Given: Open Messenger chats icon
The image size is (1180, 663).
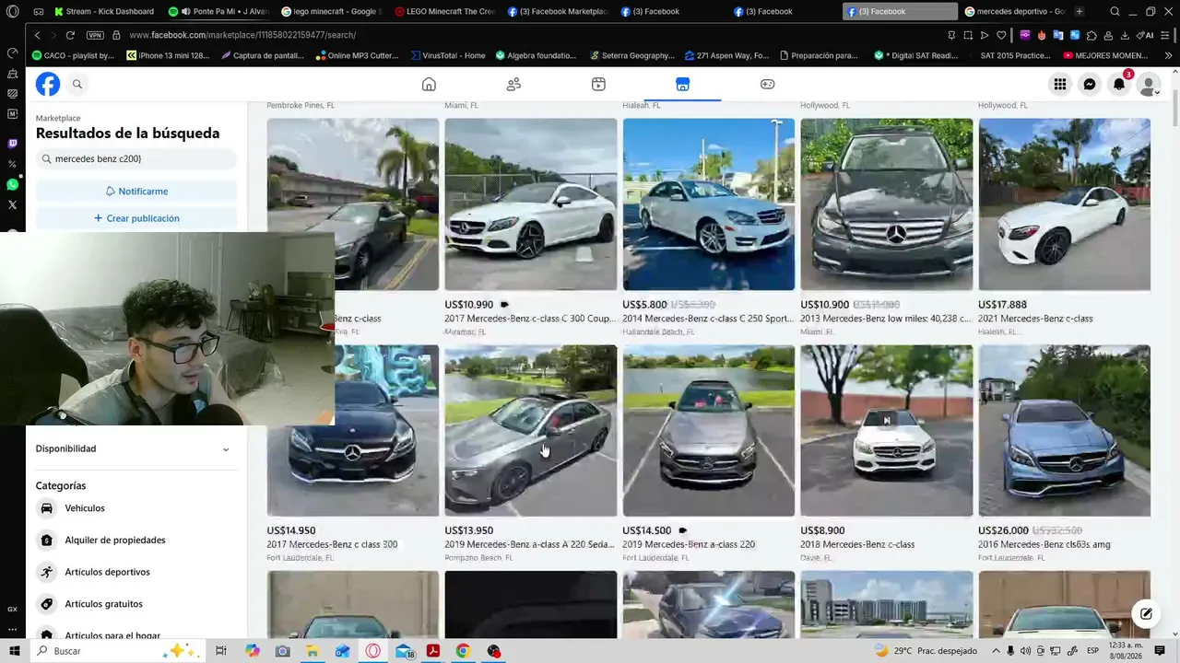Looking at the screenshot, I should (x=1090, y=85).
